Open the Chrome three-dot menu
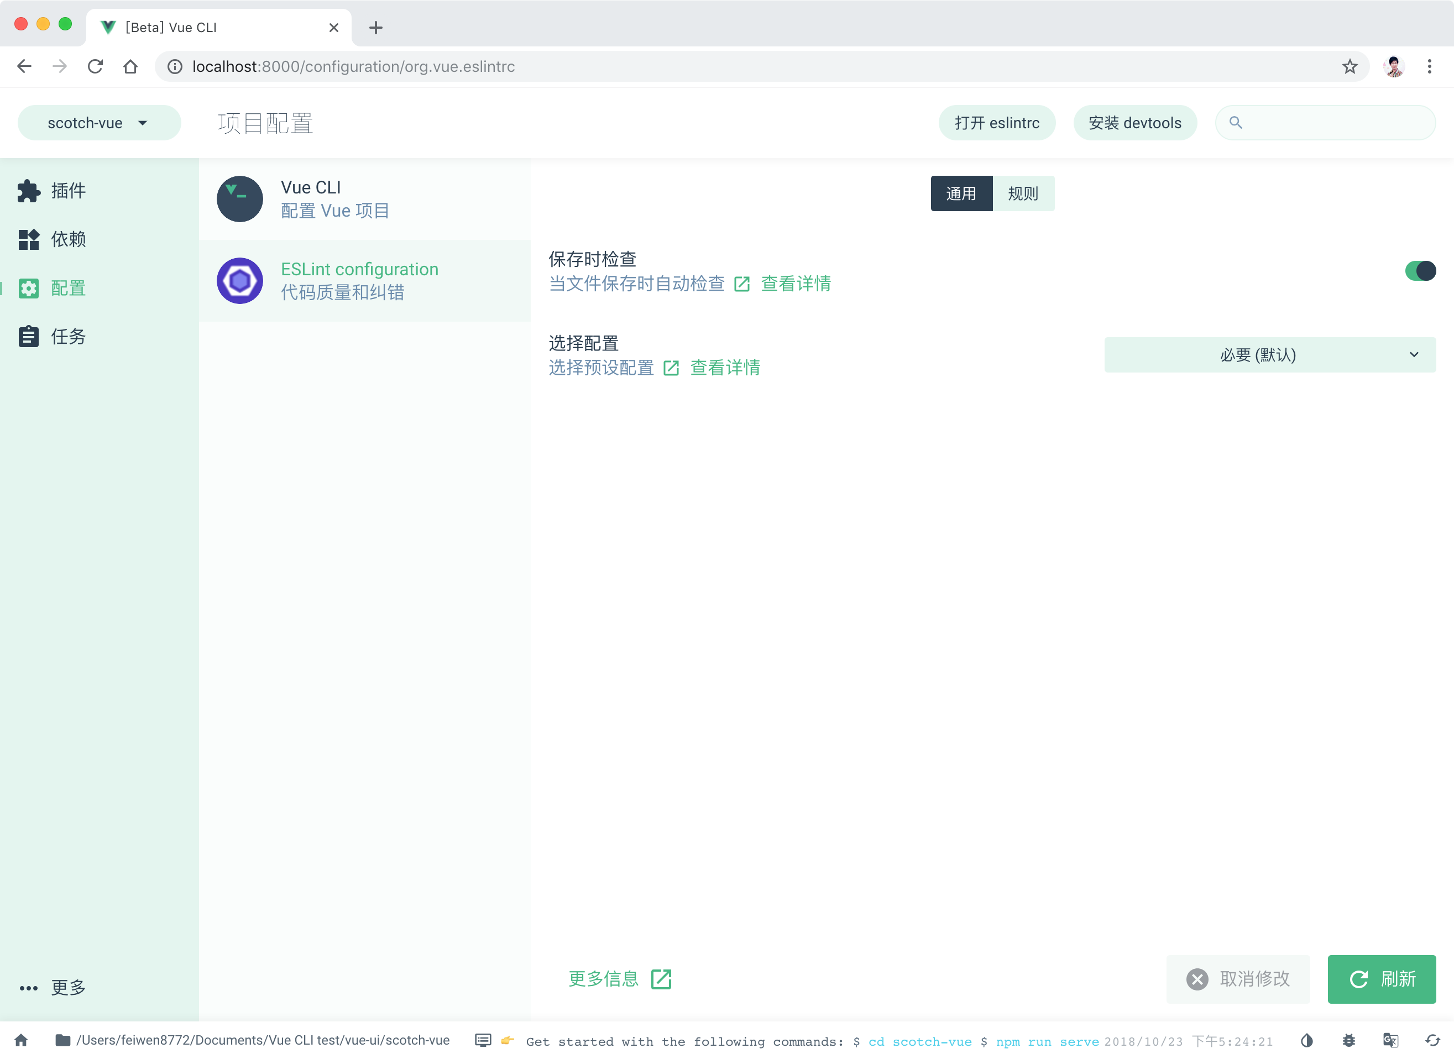The height and width of the screenshot is (1059, 1454). coord(1429,66)
